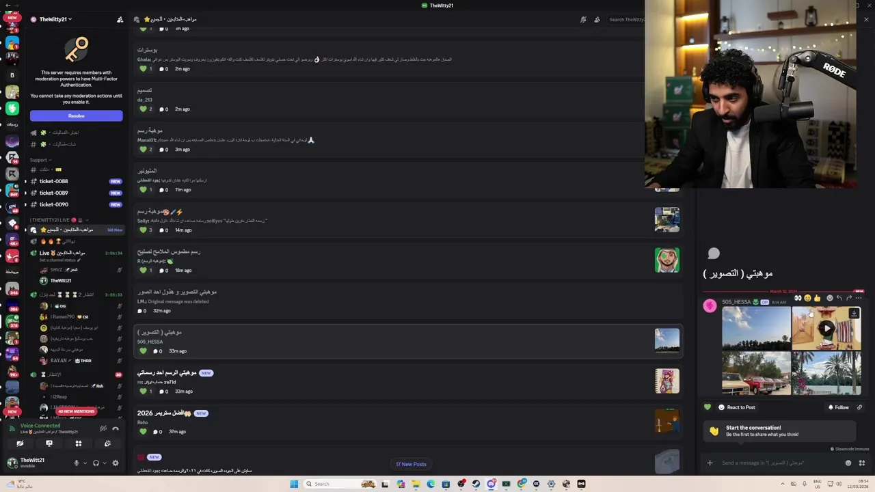Mute the microphone in user panel
This screenshot has width=875, height=492.
pos(77,463)
